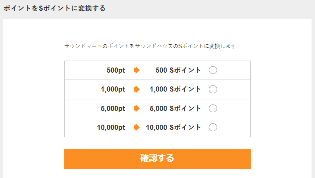The width and height of the screenshot is (315, 178).
Task: Click the ポイントをSポイントに変換する heading
Action: [x=54, y=9]
